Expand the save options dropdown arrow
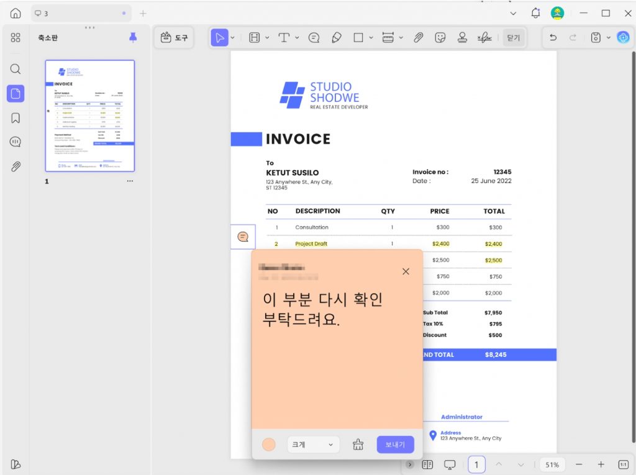 [x=609, y=38]
